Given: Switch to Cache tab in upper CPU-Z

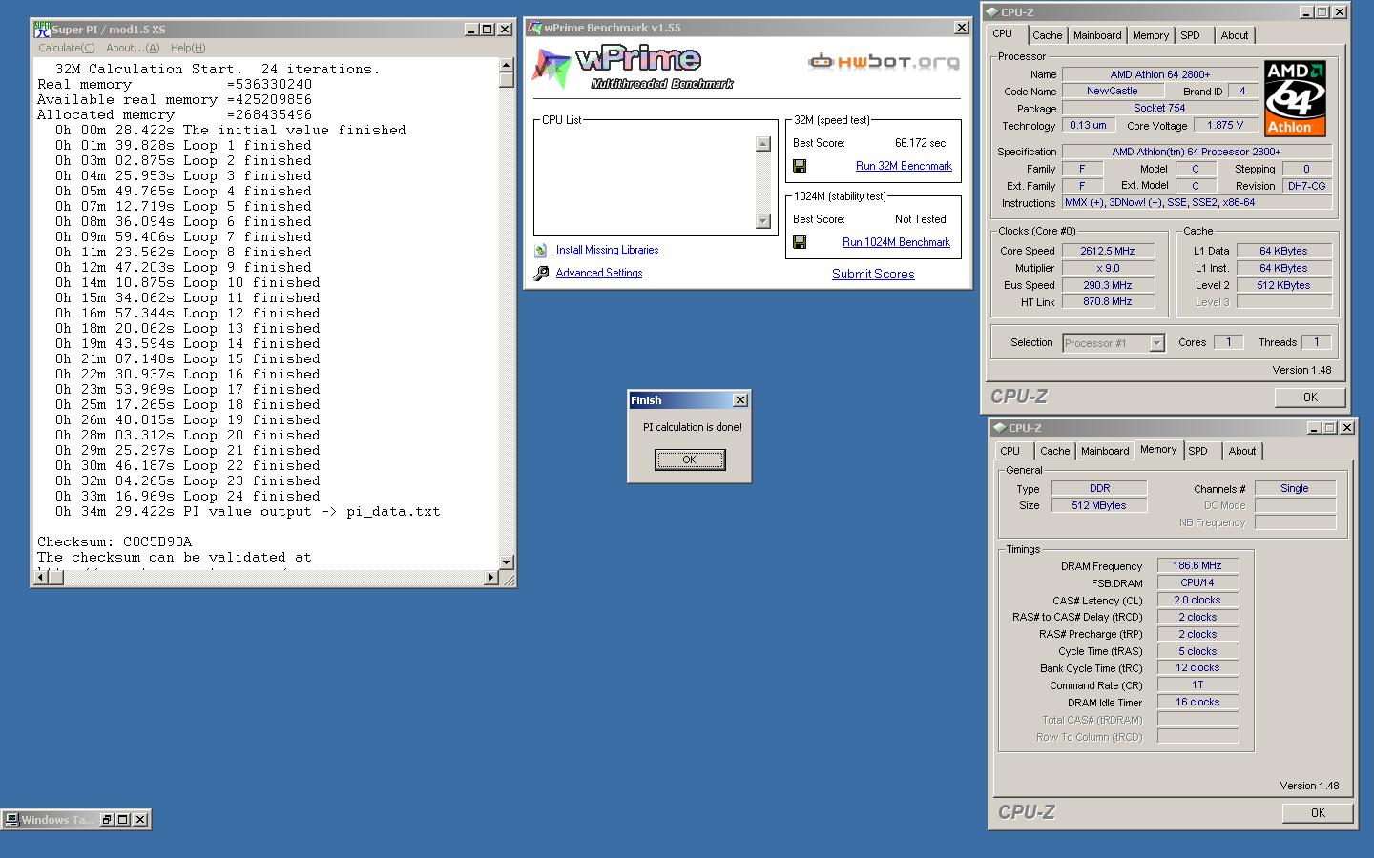Looking at the screenshot, I should point(1047,35).
